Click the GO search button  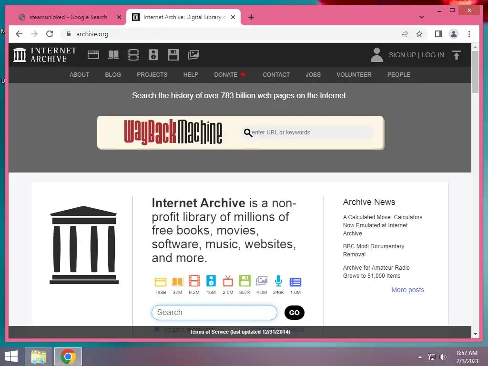pyautogui.click(x=295, y=313)
